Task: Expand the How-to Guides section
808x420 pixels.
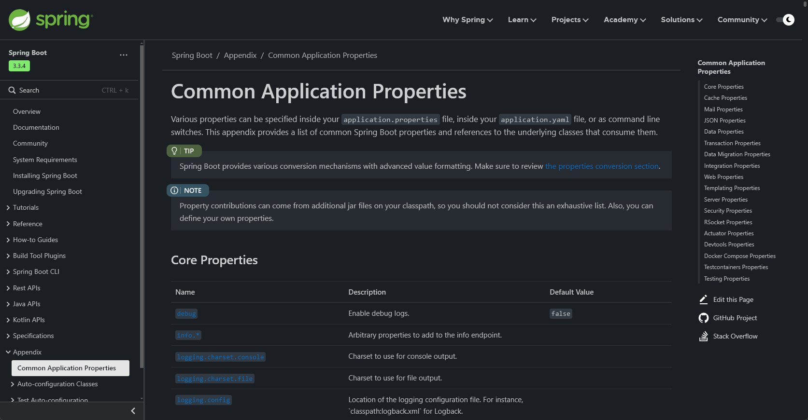Action: pyautogui.click(x=8, y=240)
